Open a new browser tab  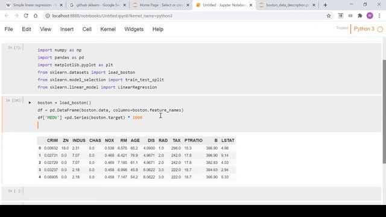coord(325,5)
